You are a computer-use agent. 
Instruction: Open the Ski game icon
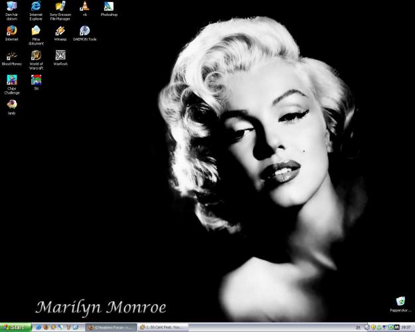click(36, 80)
